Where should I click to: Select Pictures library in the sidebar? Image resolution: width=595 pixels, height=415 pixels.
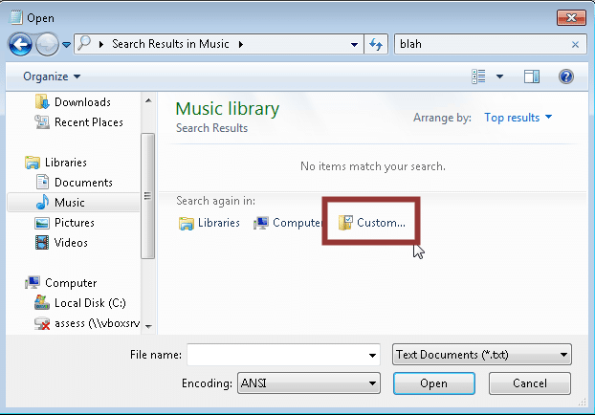pos(74,223)
